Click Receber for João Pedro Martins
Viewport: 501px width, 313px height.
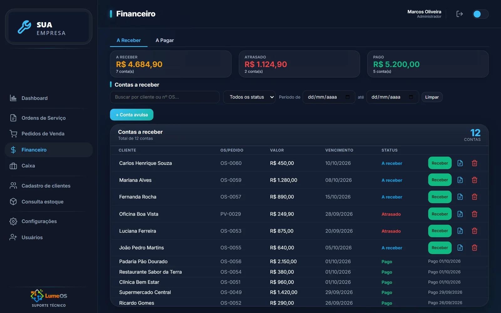[x=440, y=248]
